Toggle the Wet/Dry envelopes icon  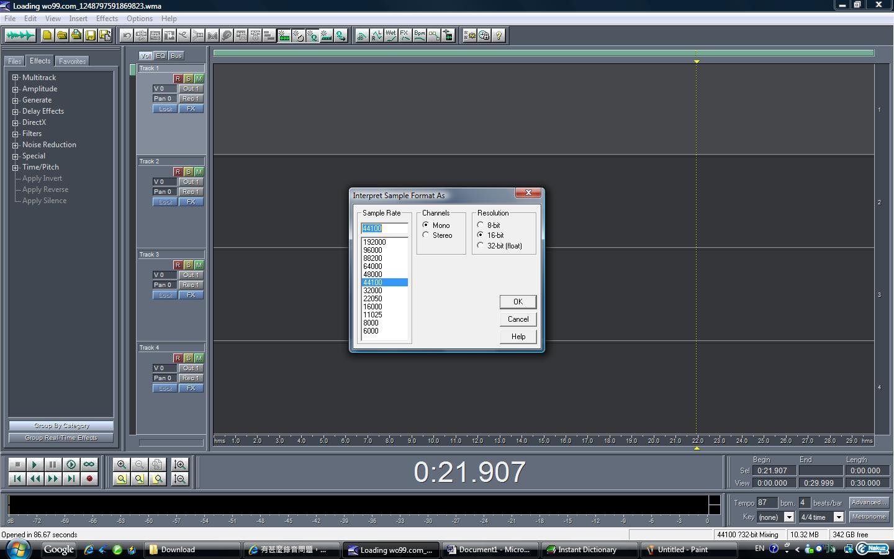point(391,35)
